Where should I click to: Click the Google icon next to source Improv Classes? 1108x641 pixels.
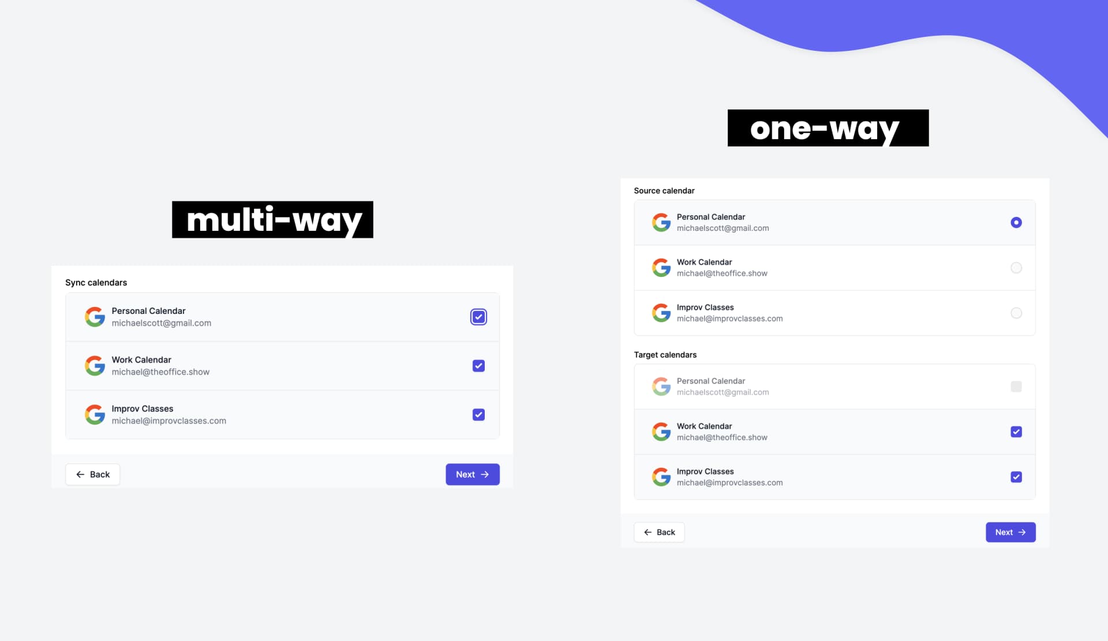(661, 312)
